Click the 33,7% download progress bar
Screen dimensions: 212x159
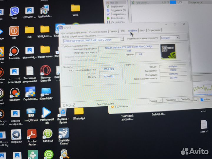tap(179, 2)
